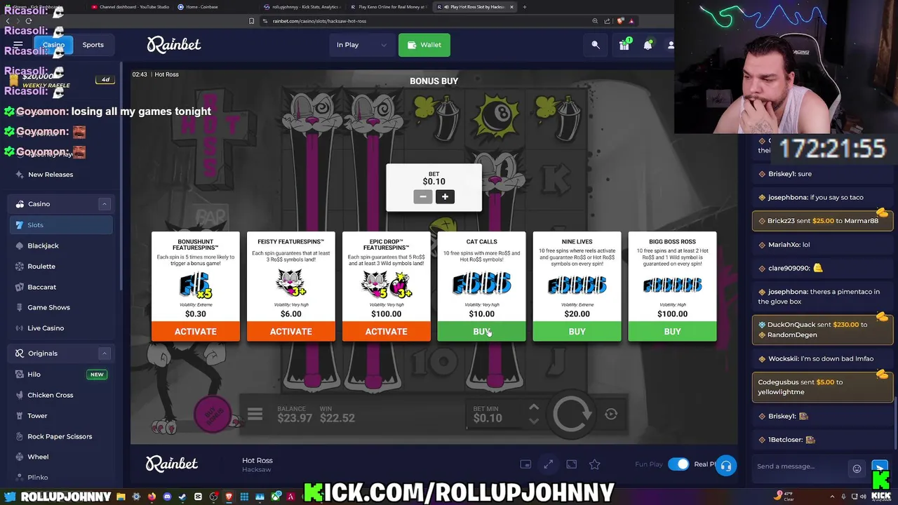This screenshot has height=505, width=898.
Task: Open Roulette in the sidebar
Action: coord(61,267)
